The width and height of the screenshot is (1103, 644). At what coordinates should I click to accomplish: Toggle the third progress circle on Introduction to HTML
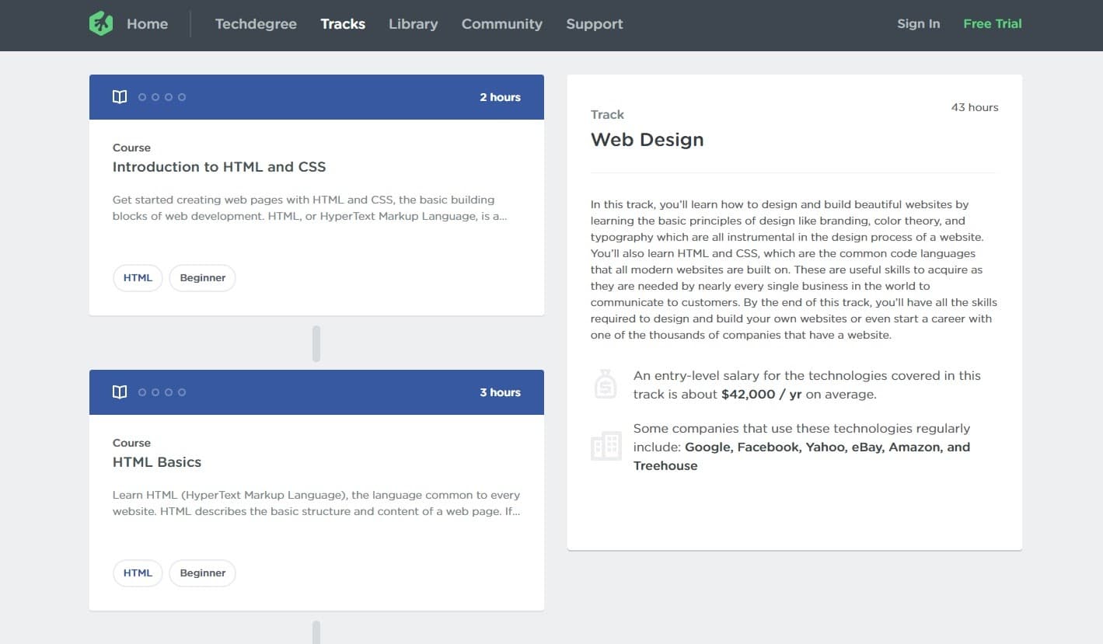169,97
